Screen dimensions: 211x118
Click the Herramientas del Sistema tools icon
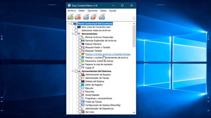79,71
